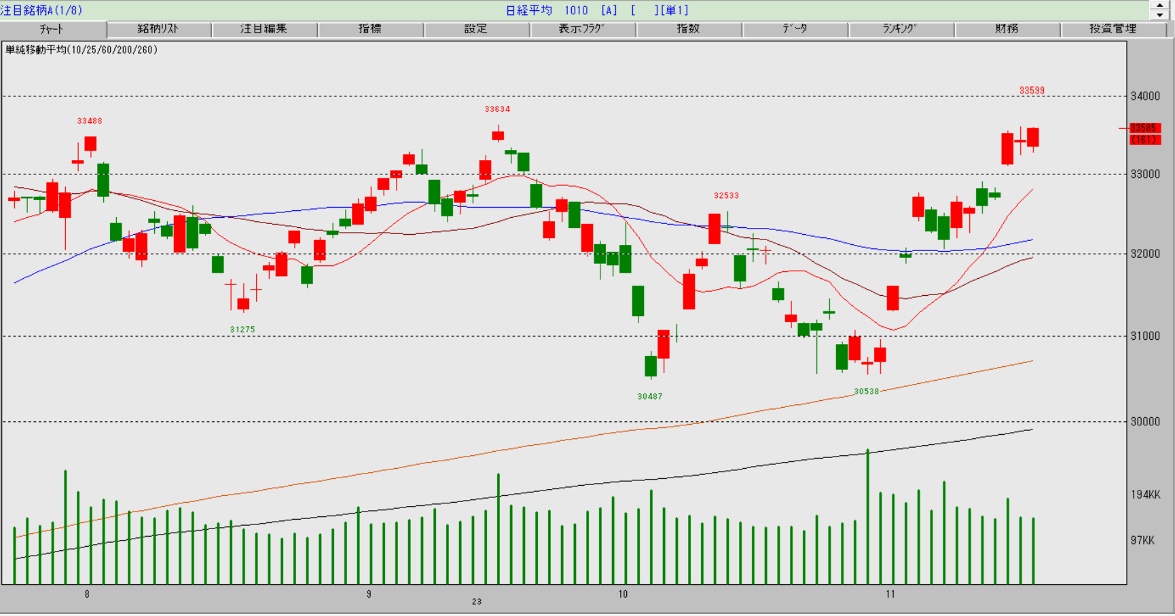Viewport: 1175px width, 616px height.
Task: Click the down arrow stepper at top right
Action: point(1159,15)
